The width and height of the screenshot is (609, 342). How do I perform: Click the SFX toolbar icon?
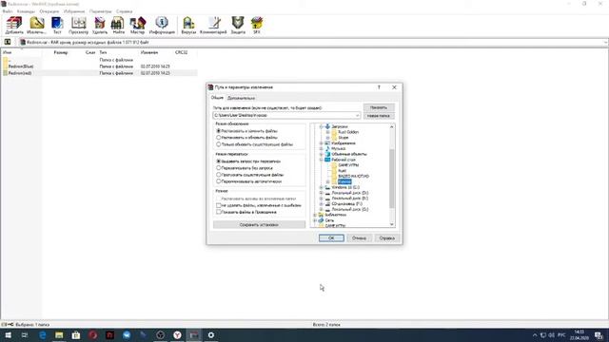click(x=257, y=26)
